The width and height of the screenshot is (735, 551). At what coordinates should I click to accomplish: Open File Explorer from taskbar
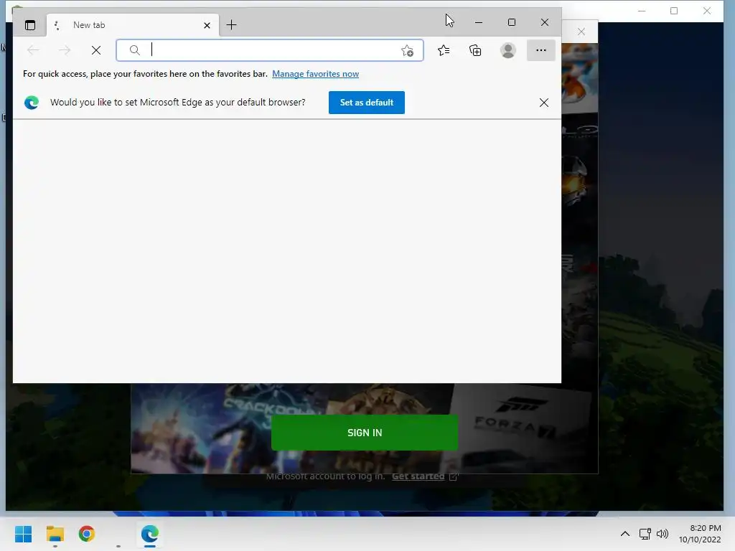tap(55, 534)
